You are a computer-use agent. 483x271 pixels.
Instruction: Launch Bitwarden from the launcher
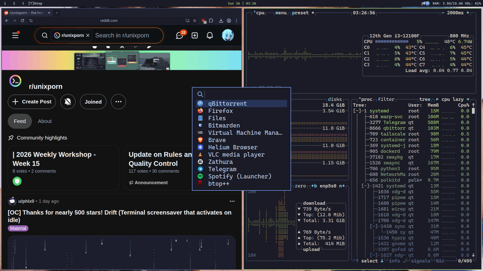(242, 125)
